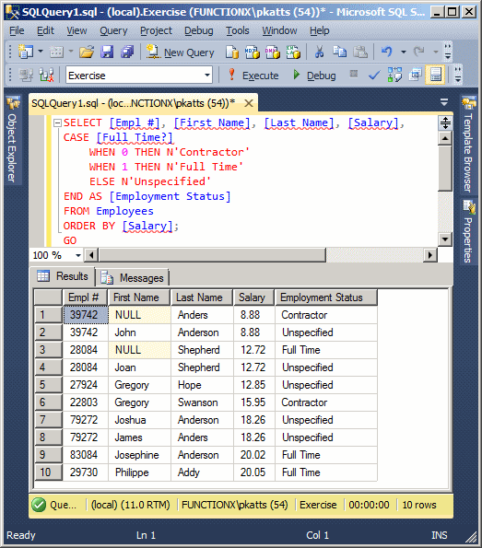
Task: Click the Parse checkmark icon
Action: (374, 75)
